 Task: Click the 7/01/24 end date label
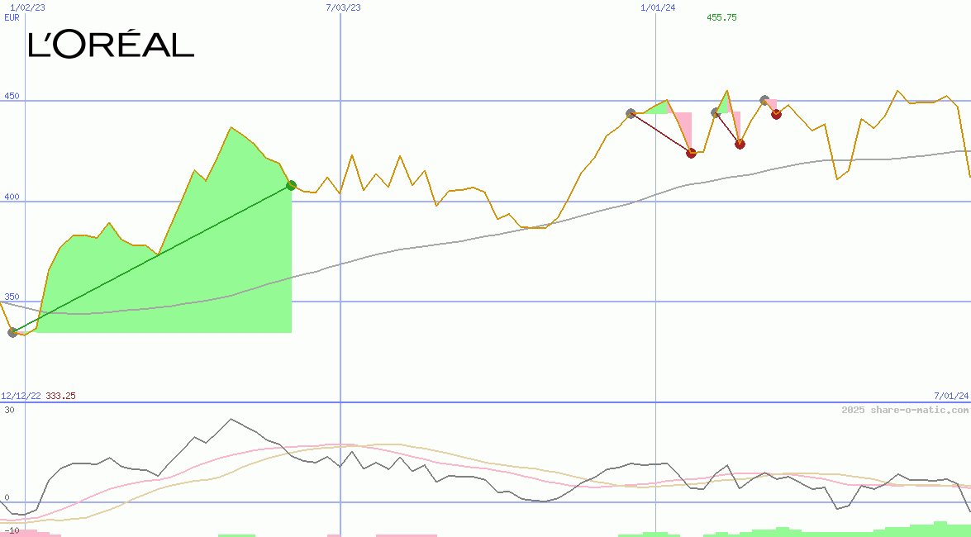pos(950,396)
